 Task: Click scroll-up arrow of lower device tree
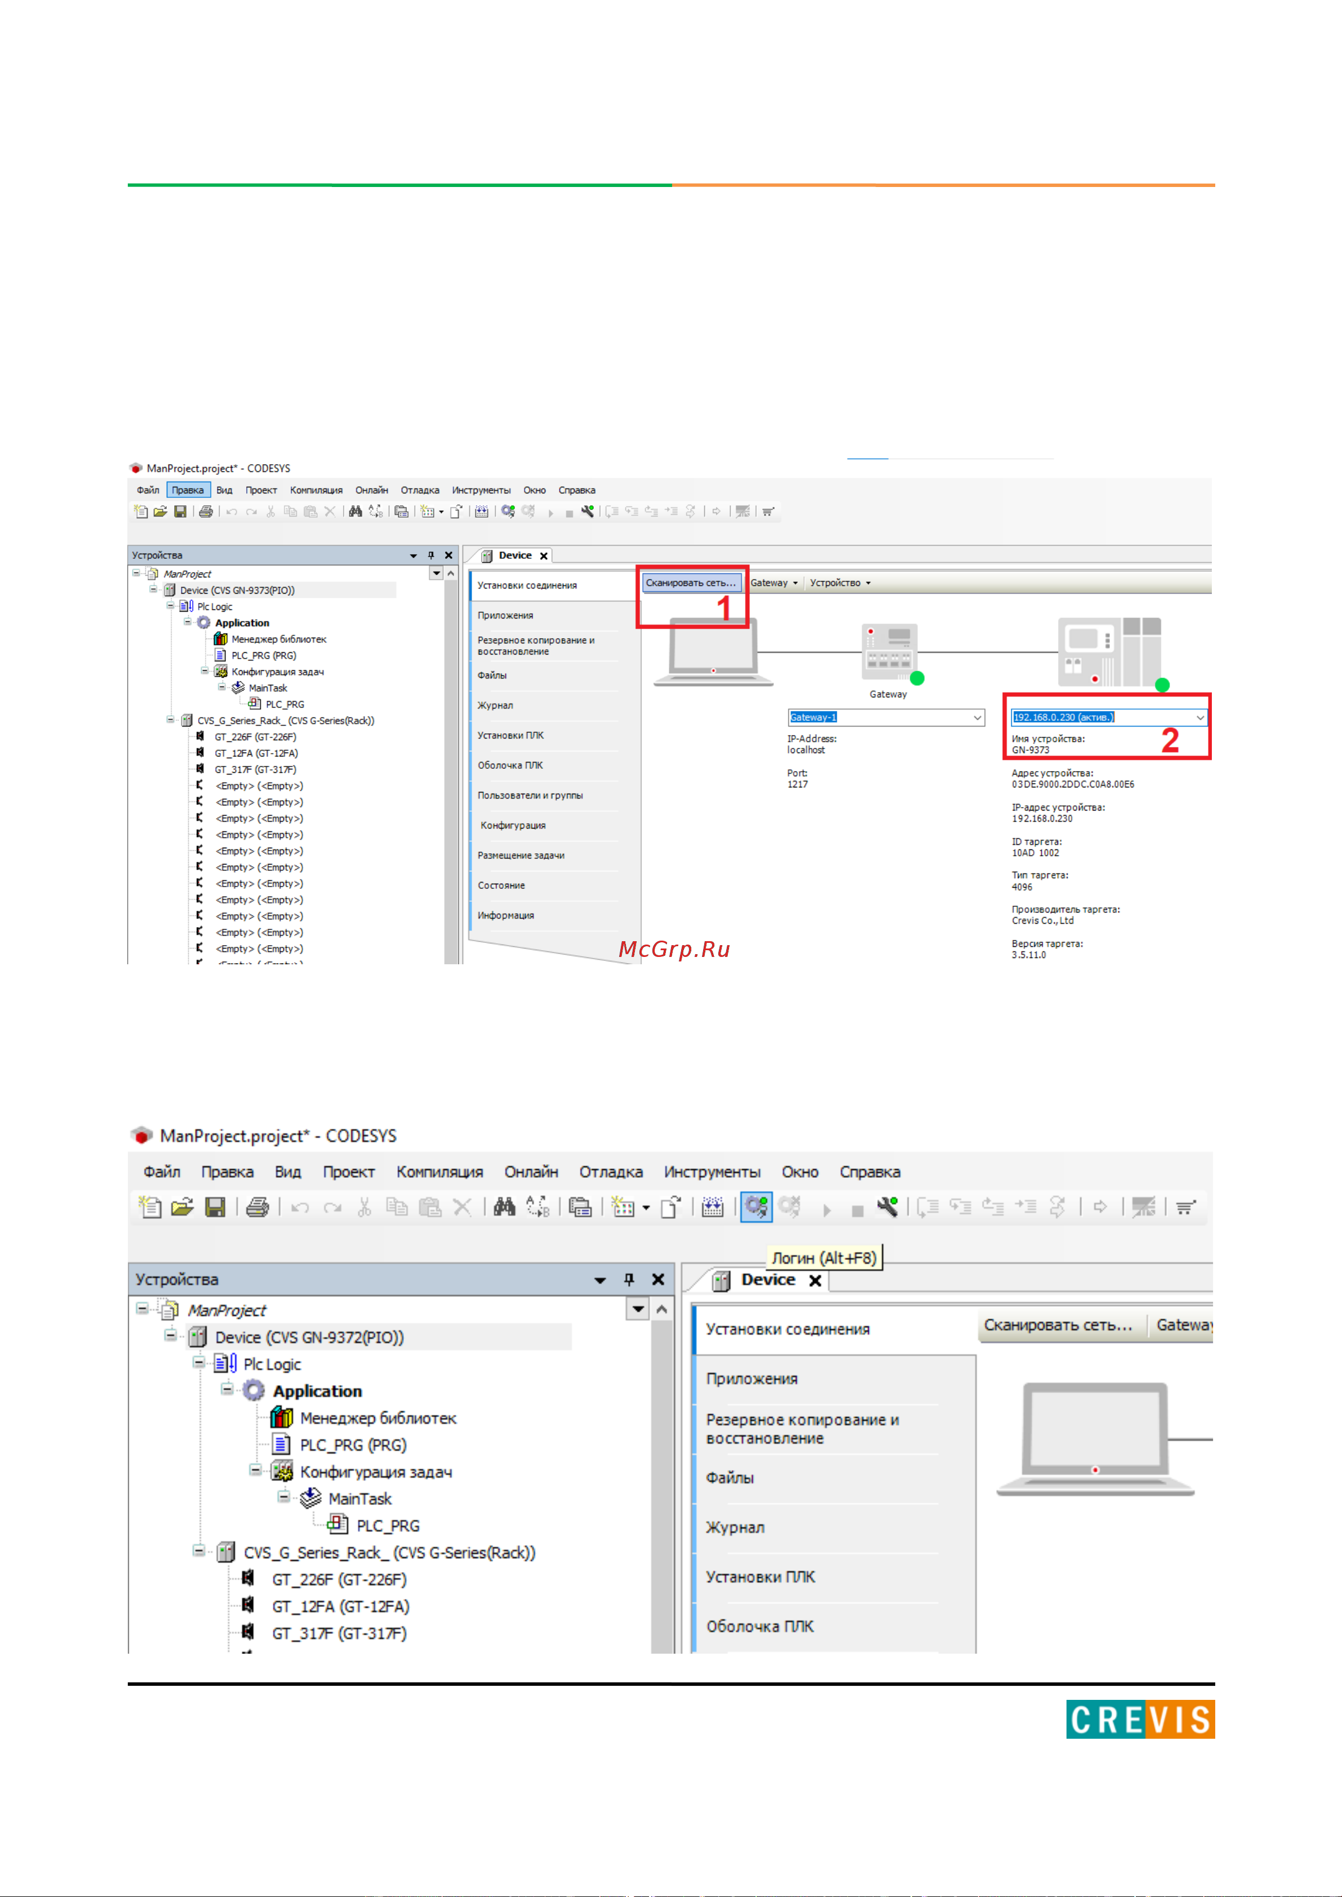coord(661,1309)
